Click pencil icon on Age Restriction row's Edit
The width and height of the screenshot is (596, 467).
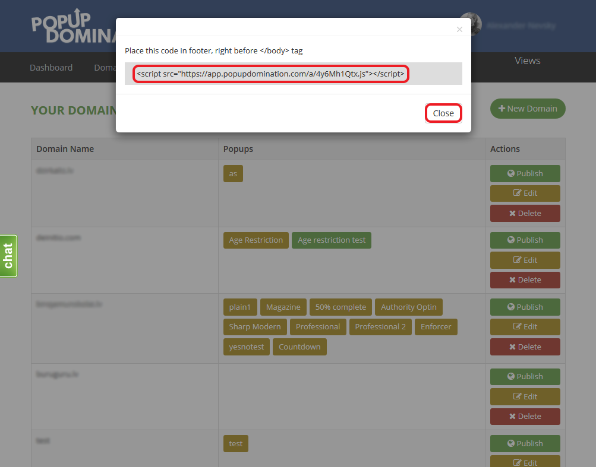(517, 260)
